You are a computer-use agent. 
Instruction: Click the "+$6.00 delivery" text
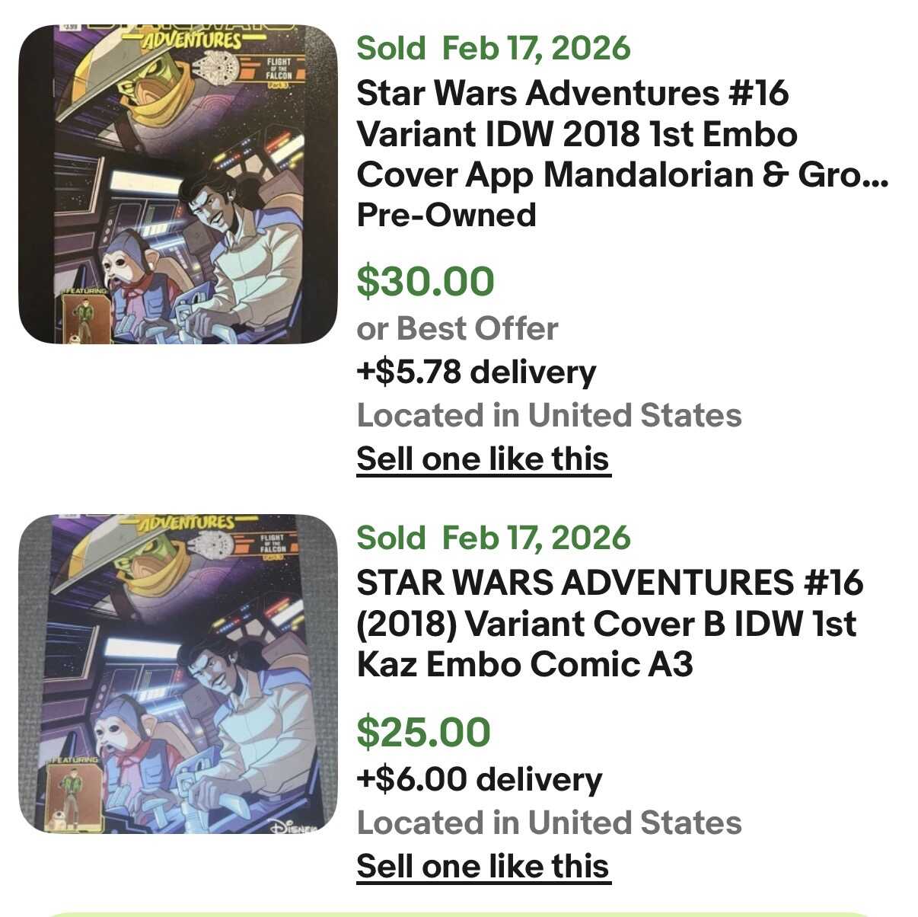[x=479, y=780]
